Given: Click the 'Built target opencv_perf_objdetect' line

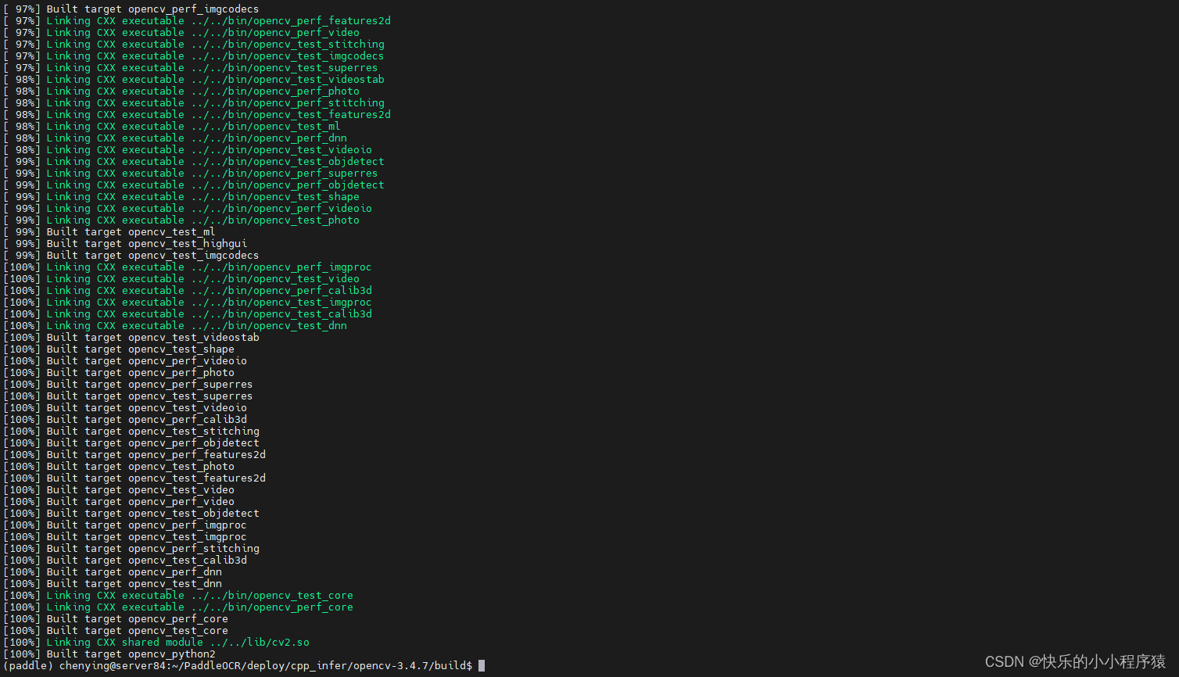Looking at the screenshot, I should tap(131, 443).
